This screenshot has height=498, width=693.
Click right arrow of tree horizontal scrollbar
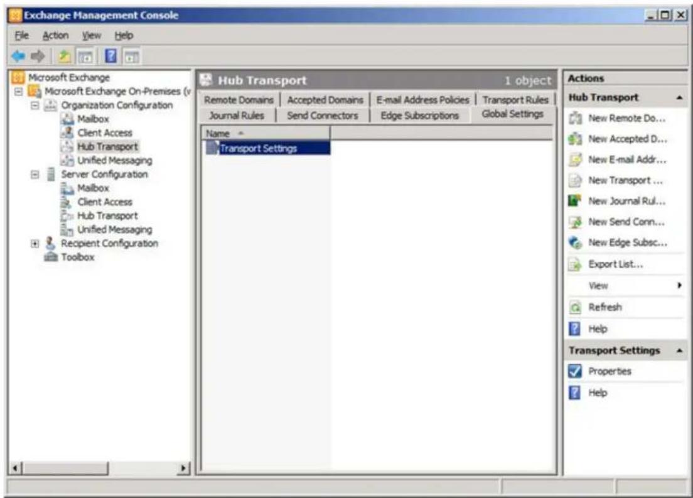[x=183, y=468]
